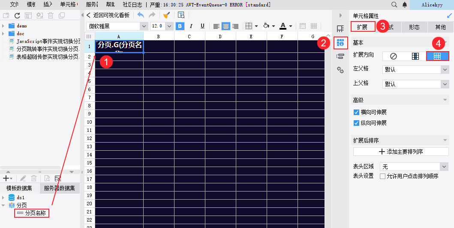The width and height of the screenshot is (454, 228).
Task: Expand the ds1 dataset node
Action: 3,198
